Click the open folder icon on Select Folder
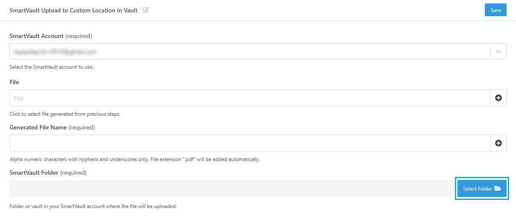Viewport: 516px width, 220px height. [498, 188]
